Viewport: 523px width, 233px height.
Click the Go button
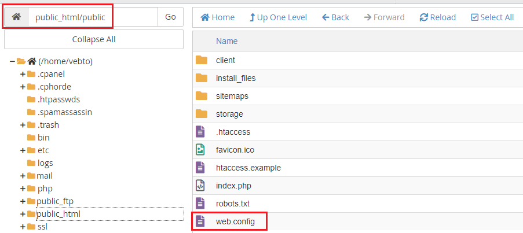coord(170,17)
